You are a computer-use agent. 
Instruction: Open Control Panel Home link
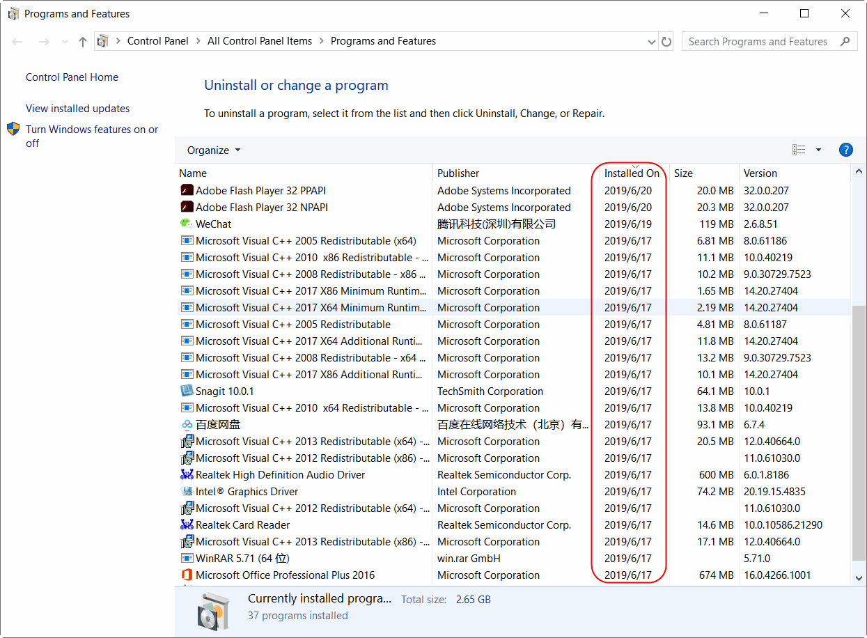coord(72,77)
